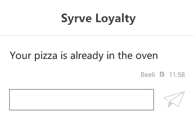Click the small SIM card indicator icon
This screenshot has height=124, width=194.
[x=162, y=74]
